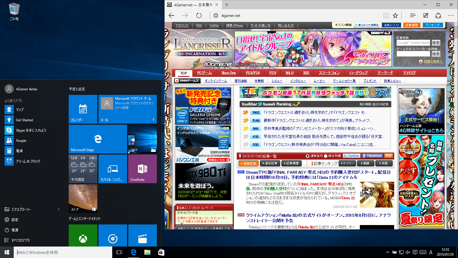Select the スマートフォン navigation tab
The image size is (458, 258).
coord(329,73)
